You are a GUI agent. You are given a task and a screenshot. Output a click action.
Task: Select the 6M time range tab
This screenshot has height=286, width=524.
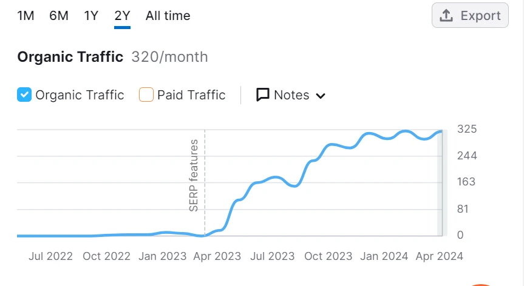(x=59, y=16)
